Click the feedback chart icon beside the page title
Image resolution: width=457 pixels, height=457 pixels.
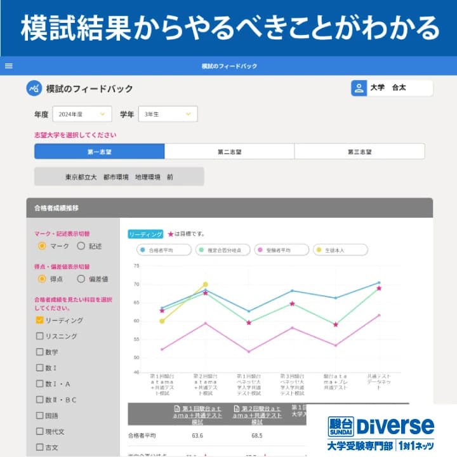[34, 88]
